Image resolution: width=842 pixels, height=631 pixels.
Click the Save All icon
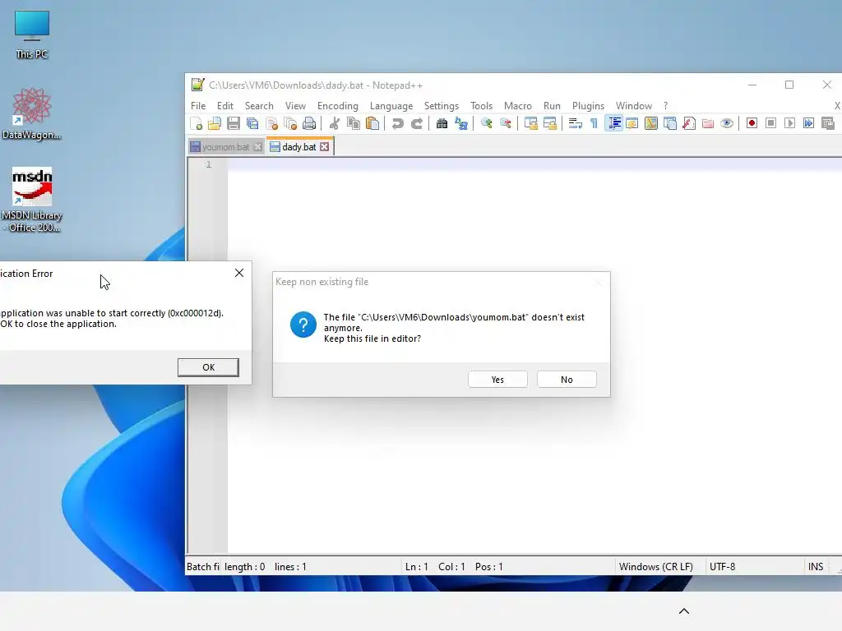[252, 123]
